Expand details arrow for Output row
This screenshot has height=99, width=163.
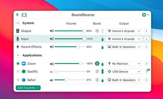pyautogui.click(x=146, y=31)
